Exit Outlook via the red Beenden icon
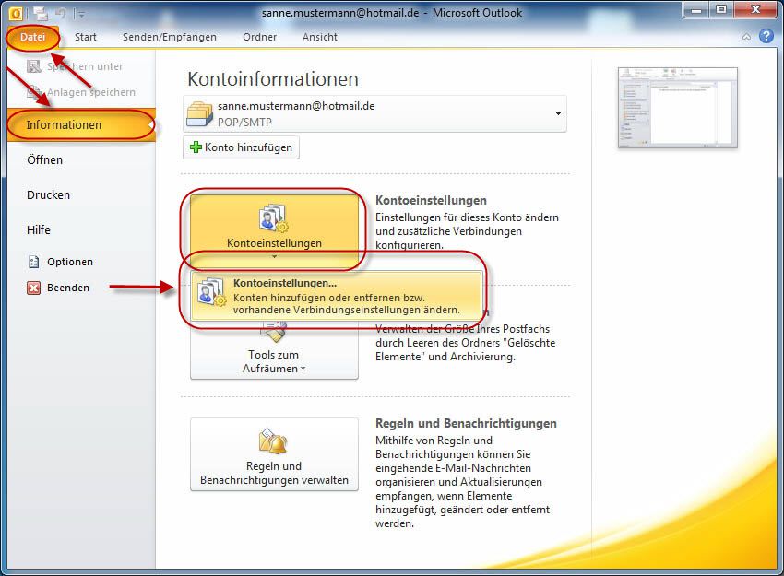Image resolution: width=784 pixels, height=576 pixels. [x=32, y=288]
